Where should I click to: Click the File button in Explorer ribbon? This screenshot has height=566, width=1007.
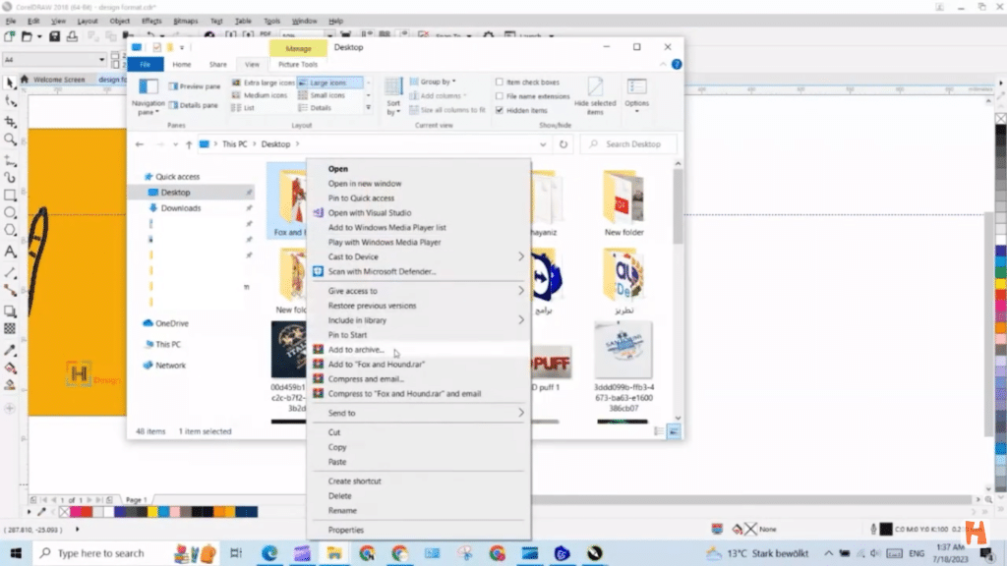click(146, 64)
